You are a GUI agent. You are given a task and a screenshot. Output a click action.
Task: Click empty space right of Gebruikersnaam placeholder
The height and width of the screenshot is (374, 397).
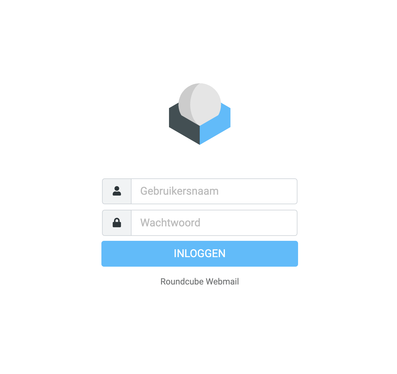(x=257, y=191)
